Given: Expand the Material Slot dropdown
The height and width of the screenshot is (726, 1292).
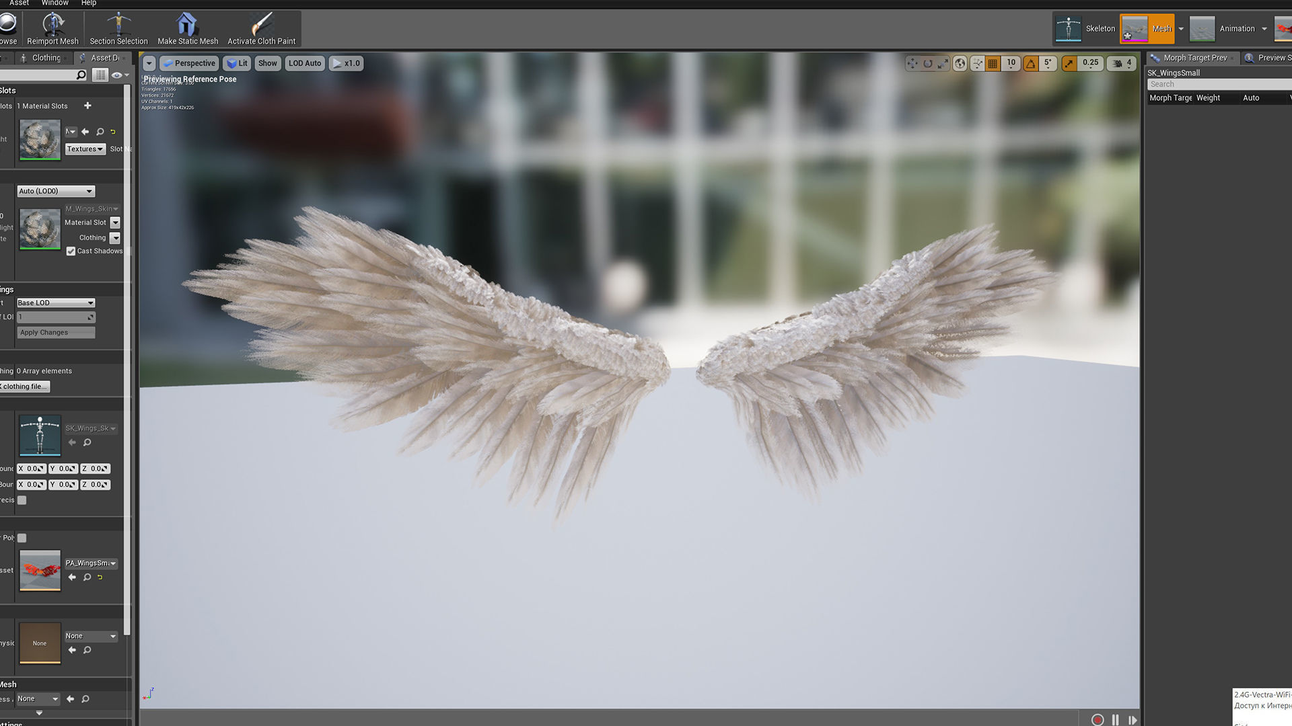Looking at the screenshot, I should point(115,223).
